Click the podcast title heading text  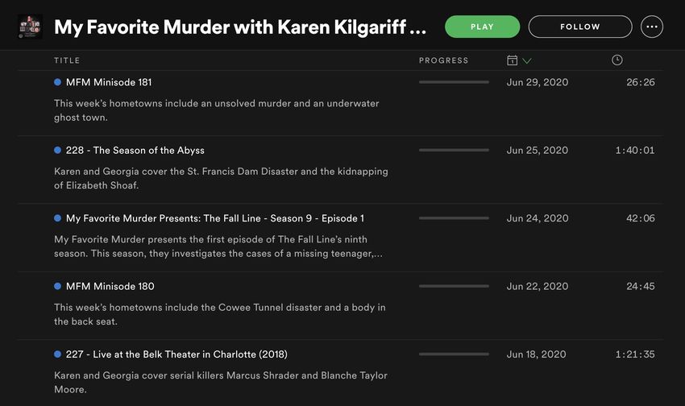tap(240, 27)
